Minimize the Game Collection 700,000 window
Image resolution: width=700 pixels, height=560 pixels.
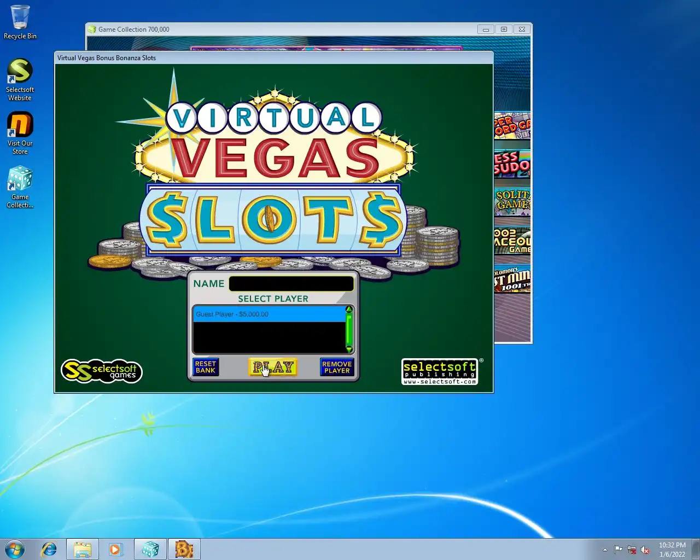click(486, 30)
